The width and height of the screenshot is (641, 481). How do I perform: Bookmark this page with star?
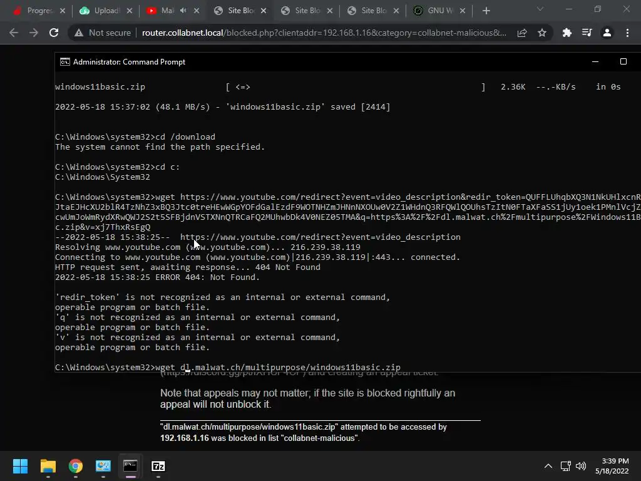click(x=542, y=33)
